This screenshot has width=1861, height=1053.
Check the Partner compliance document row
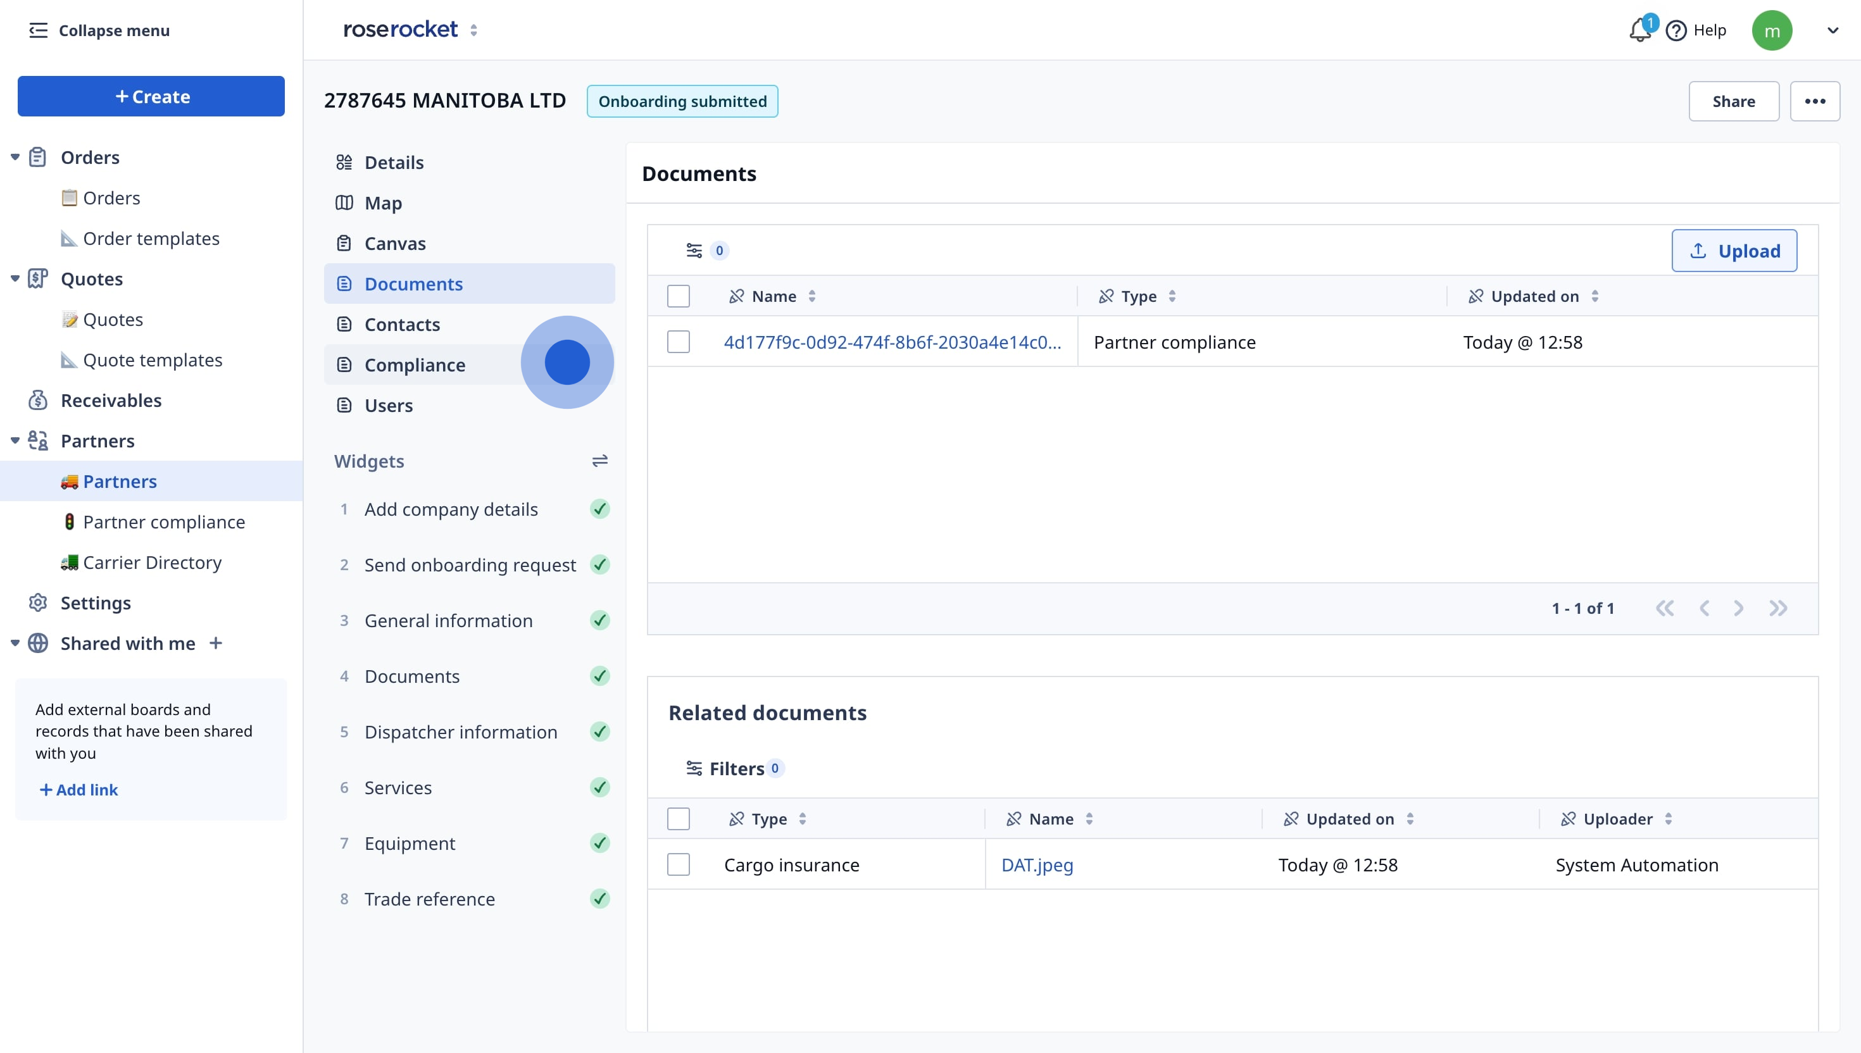pos(678,342)
